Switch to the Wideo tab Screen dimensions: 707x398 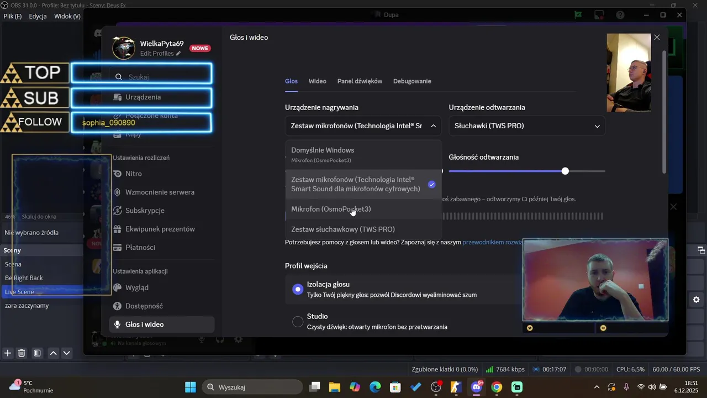point(318,81)
